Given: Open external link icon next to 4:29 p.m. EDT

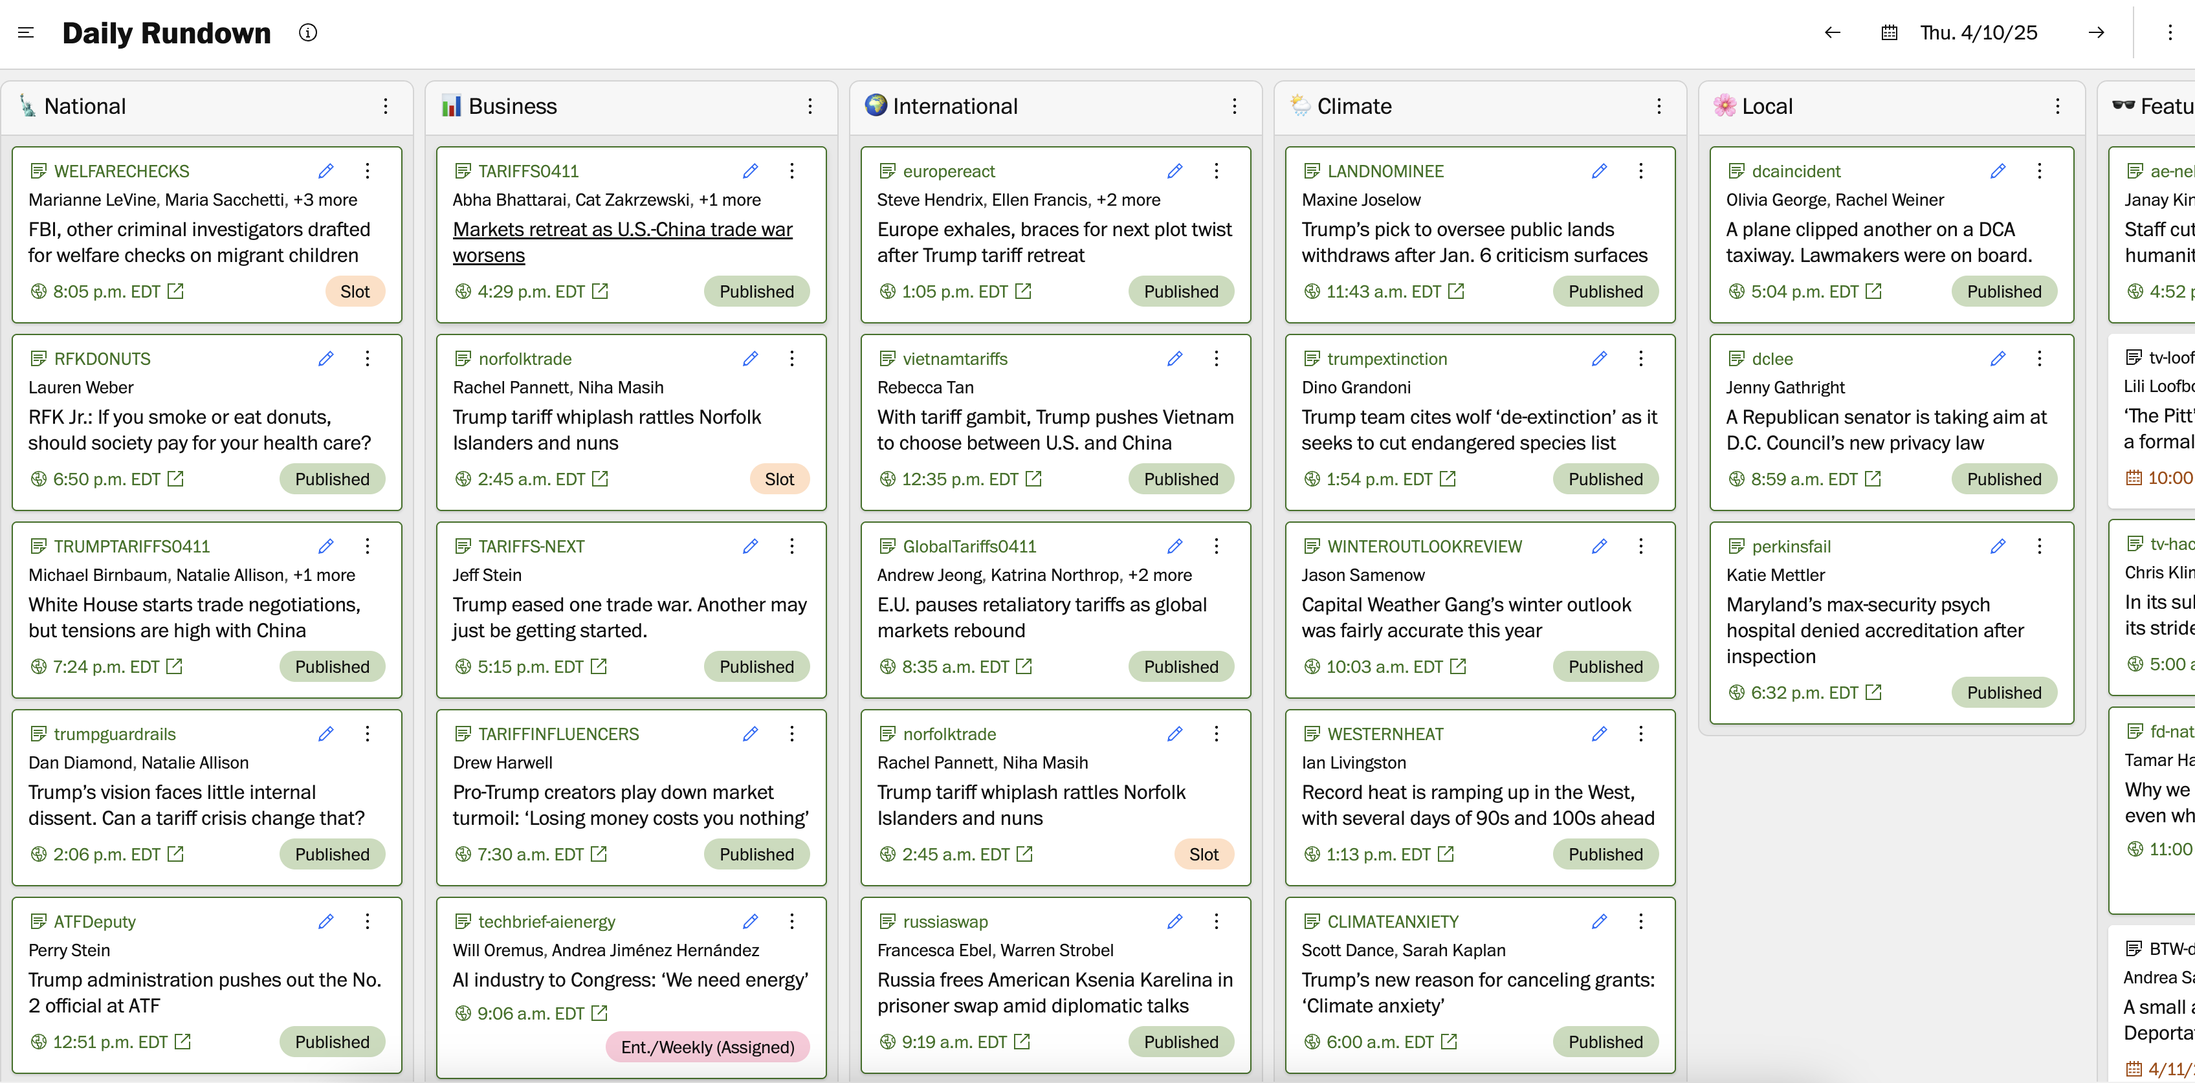Looking at the screenshot, I should point(601,291).
